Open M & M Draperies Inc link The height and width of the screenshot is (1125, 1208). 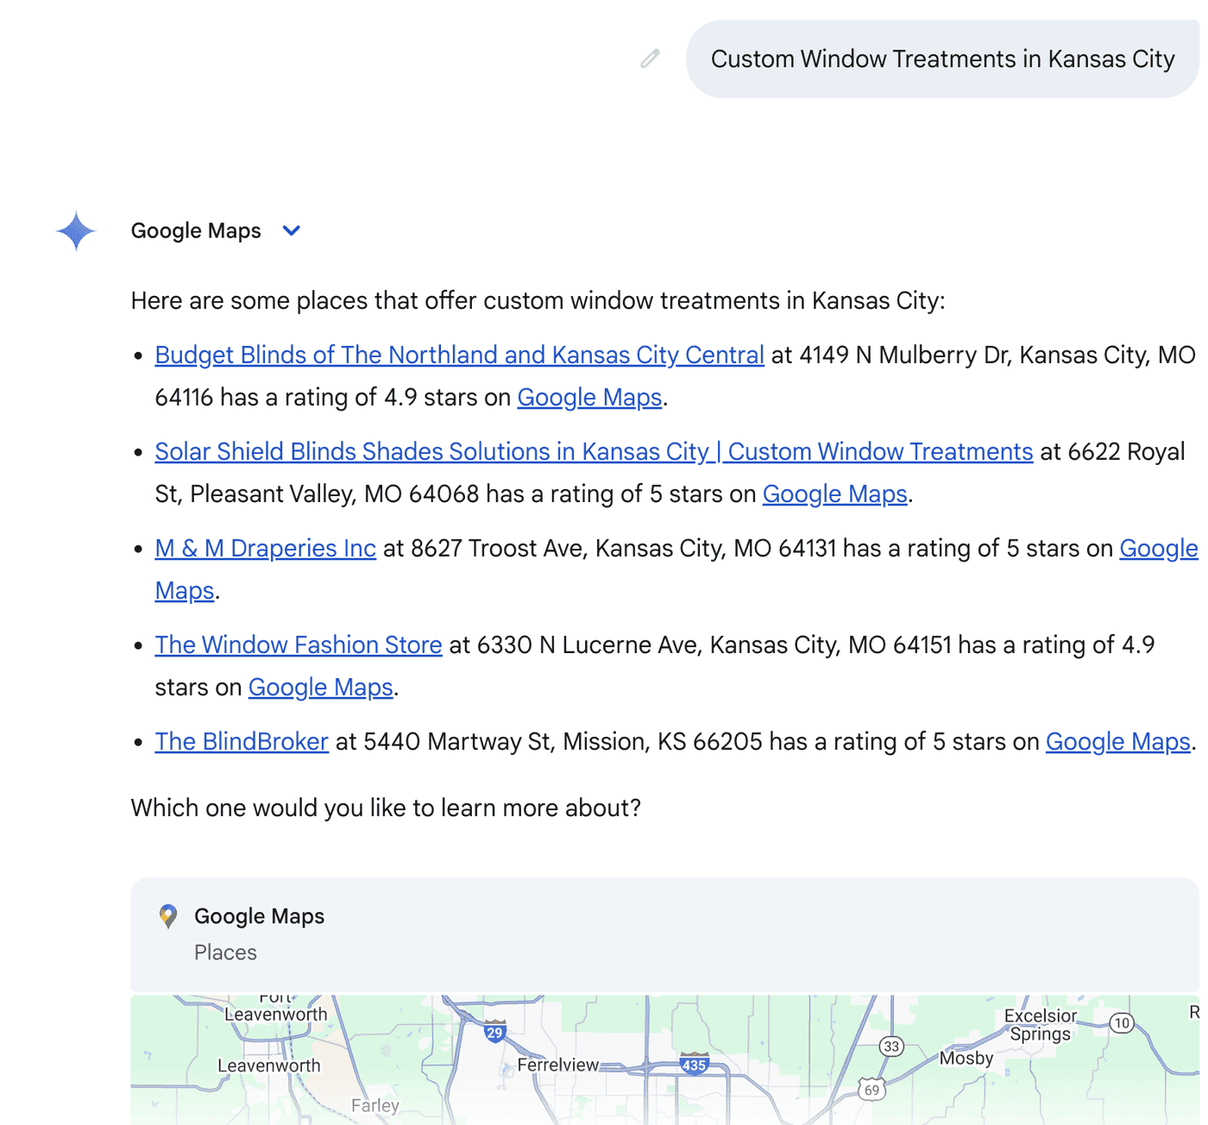coord(265,548)
